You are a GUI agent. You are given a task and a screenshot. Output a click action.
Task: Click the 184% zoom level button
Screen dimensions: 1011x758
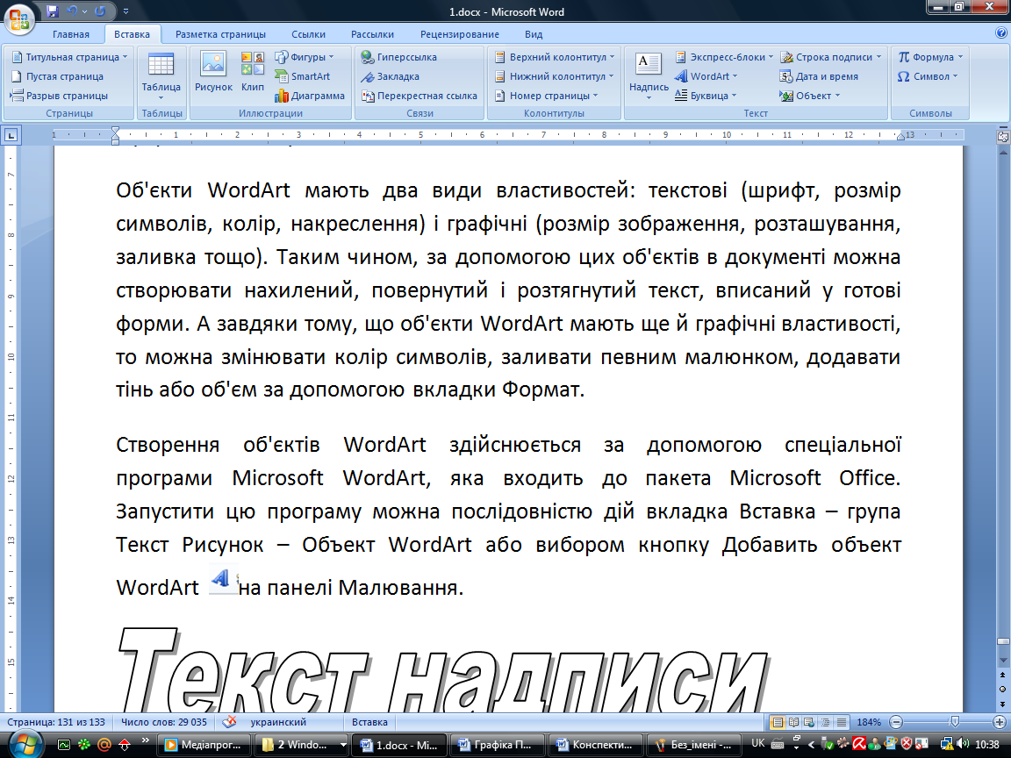pyautogui.click(x=869, y=722)
